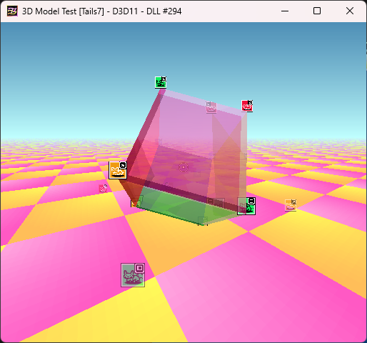Select the translucent green fox icon on floor
This screenshot has height=343, width=367.
pyautogui.click(x=133, y=275)
